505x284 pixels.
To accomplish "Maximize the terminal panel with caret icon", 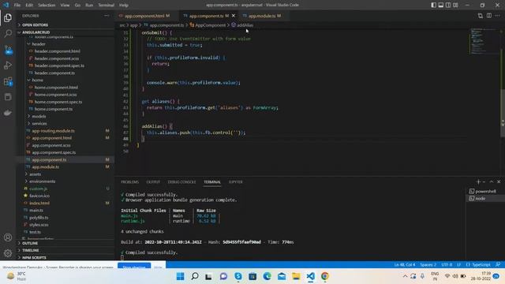I will pyautogui.click(x=492, y=182).
